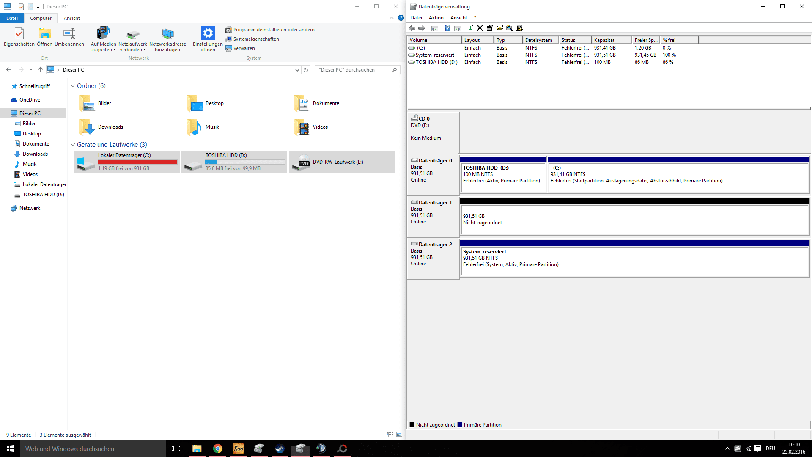
Task: Click the properties icon in Datenträgerverwaltung toolbar
Action: coord(490,28)
